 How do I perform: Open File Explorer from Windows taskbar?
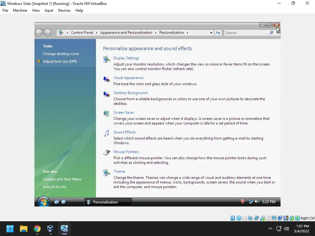coord(23,229)
